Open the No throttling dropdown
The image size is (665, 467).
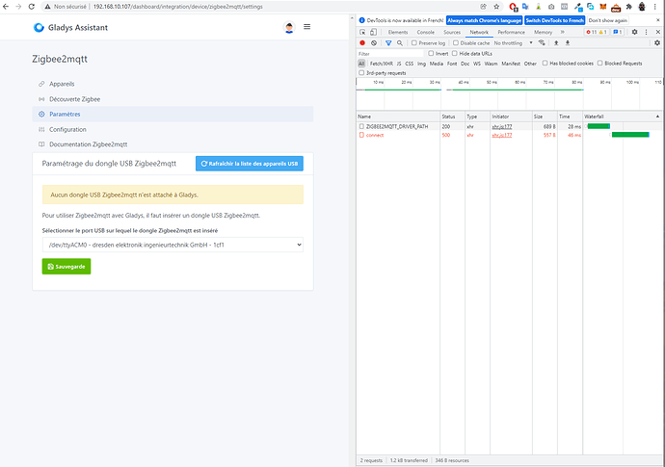pyautogui.click(x=513, y=42)
